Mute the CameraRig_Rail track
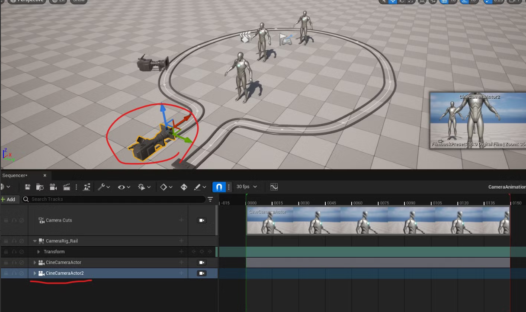This screenshot has width=526, height=312. [14, 241]
